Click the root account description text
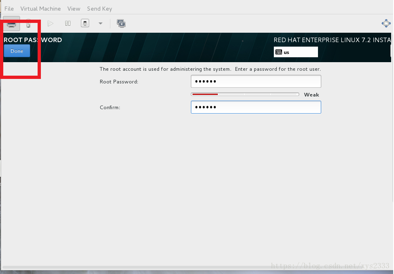Image resolution: width=394 pixels, height=274 pixels. click(210, 69)
